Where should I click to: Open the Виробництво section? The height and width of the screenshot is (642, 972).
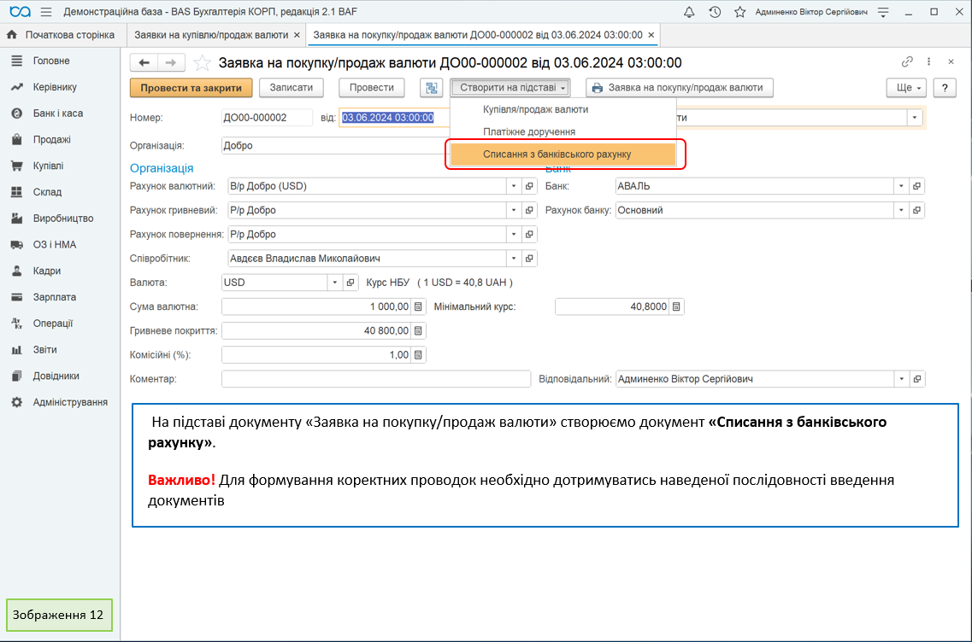pyautogui.click(x=63, y=219)
